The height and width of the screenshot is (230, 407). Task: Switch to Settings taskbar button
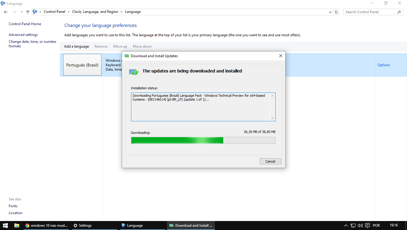94,226
